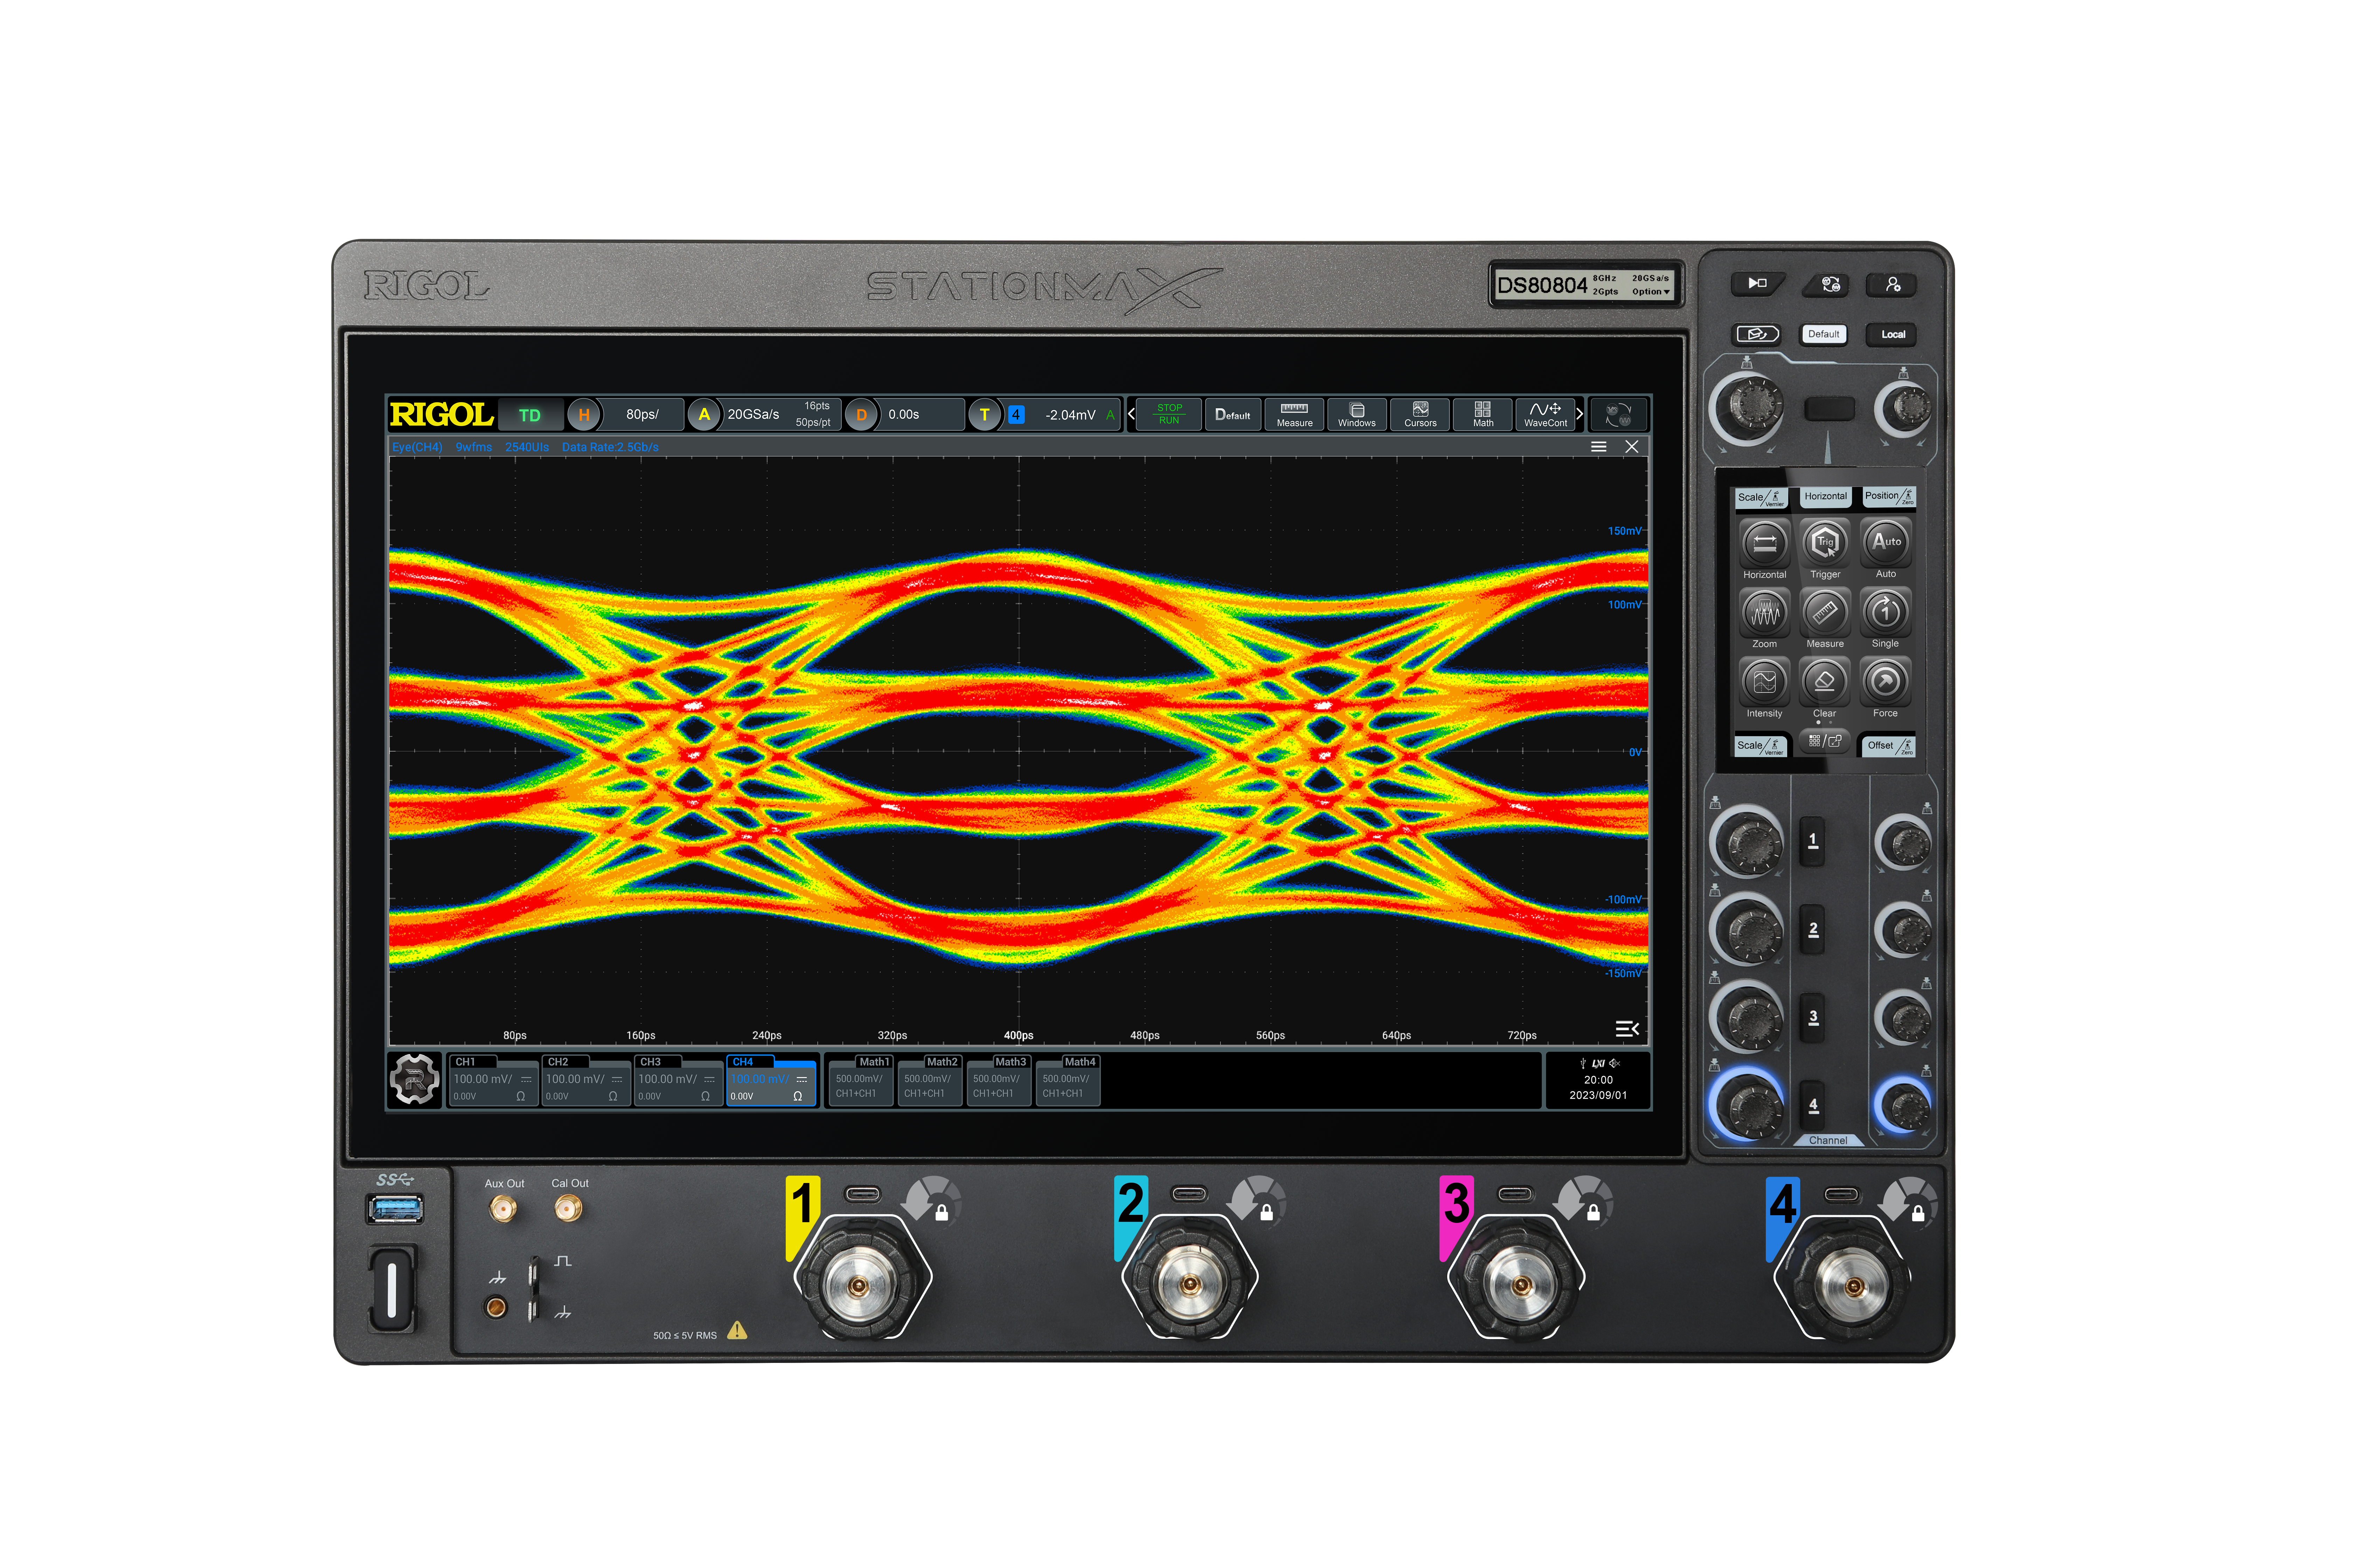Toggle the STOP/RUN acquisition button
Screen dimensions: 2353x1568
click(x=1168, y=414)
